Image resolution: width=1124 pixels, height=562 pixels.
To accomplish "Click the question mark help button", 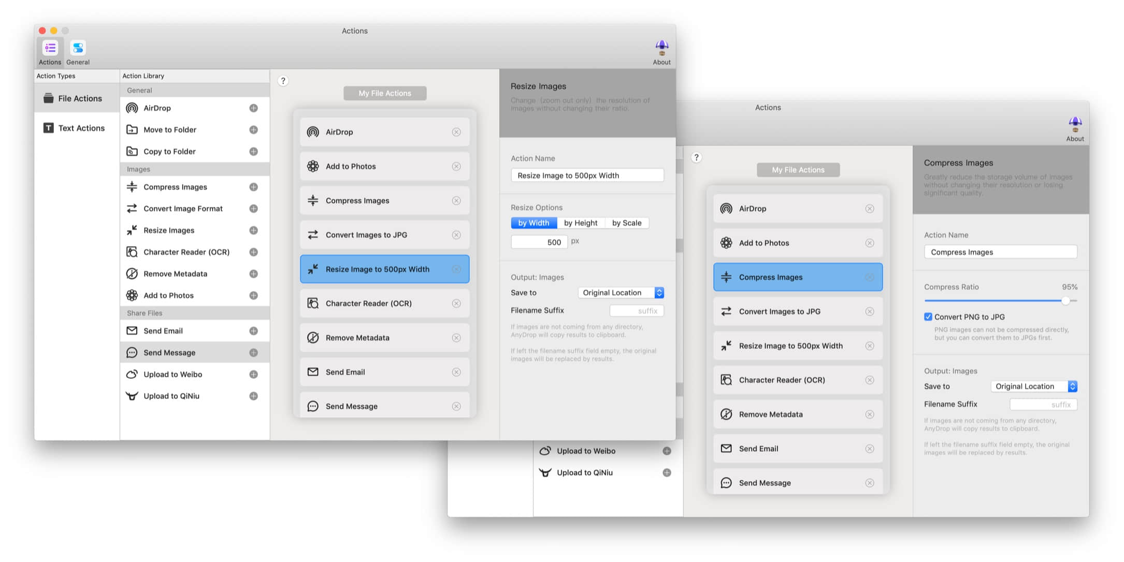I will [283, 81].
